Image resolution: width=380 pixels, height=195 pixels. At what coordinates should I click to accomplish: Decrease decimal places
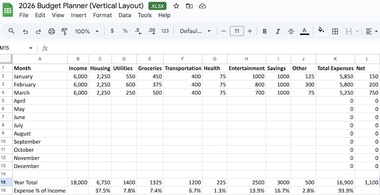tap(138, 31)
